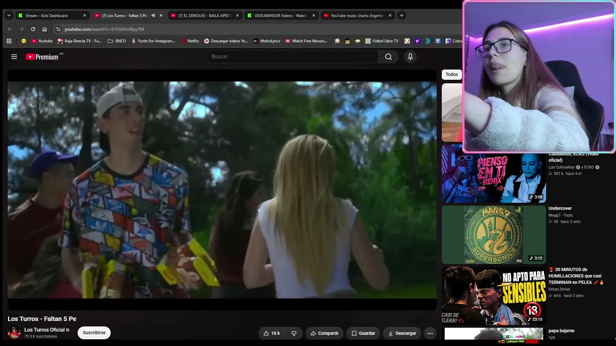616x346 pixels.
Task: Open the Youtube bookmark
Action: click(42, 41)
